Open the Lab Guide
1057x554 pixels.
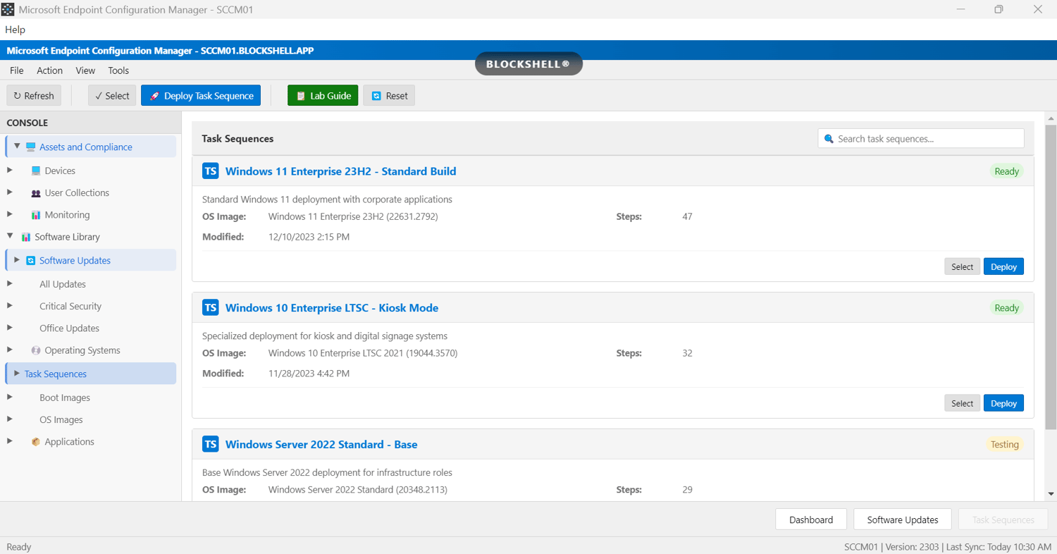(x=323, y=96)
